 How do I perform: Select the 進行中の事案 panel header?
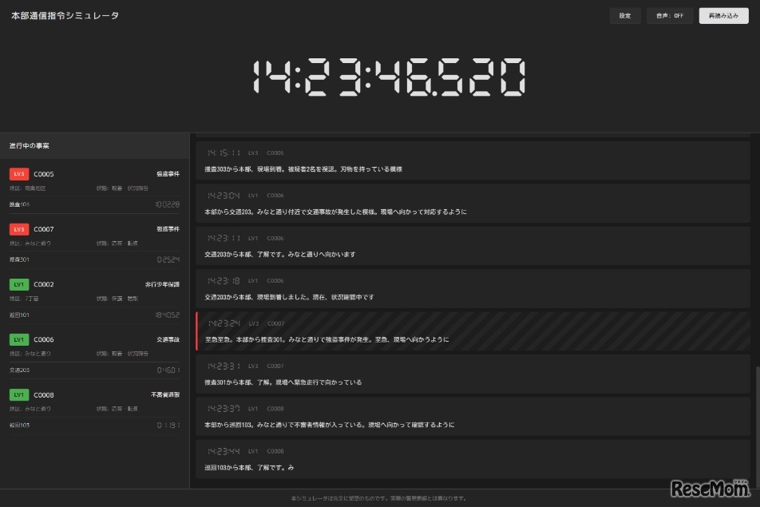[x=94, y=145]
